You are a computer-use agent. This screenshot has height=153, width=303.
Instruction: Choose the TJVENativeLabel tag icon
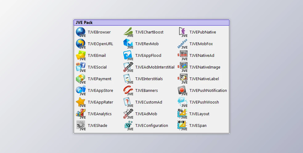(183, 79)
